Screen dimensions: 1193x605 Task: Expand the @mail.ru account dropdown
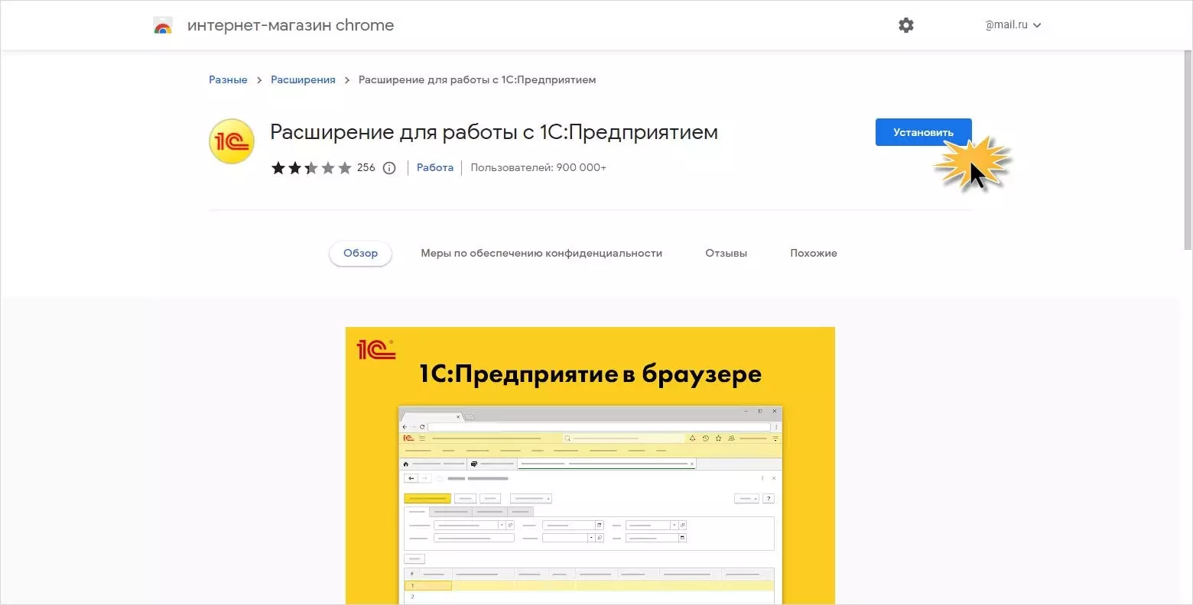point(1013,25)
